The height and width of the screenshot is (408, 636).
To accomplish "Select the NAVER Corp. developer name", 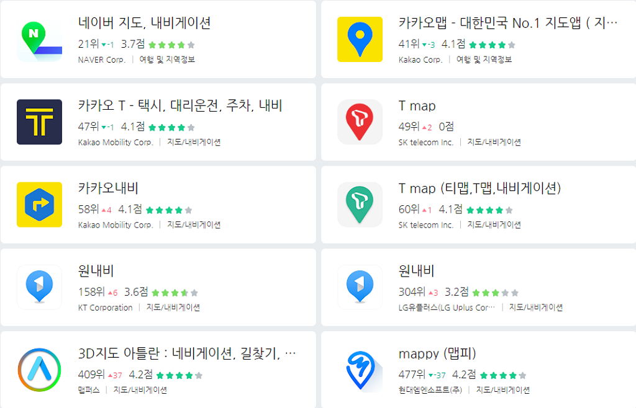I will [x=101, y=60].
